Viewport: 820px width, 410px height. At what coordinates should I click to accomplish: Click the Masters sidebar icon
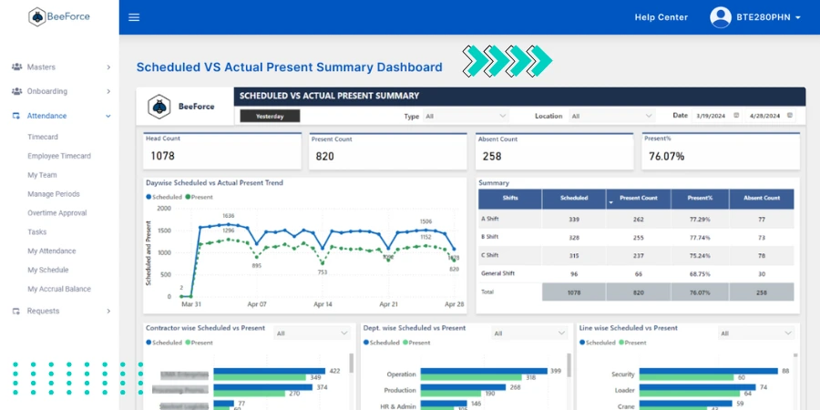click(16, 67)
